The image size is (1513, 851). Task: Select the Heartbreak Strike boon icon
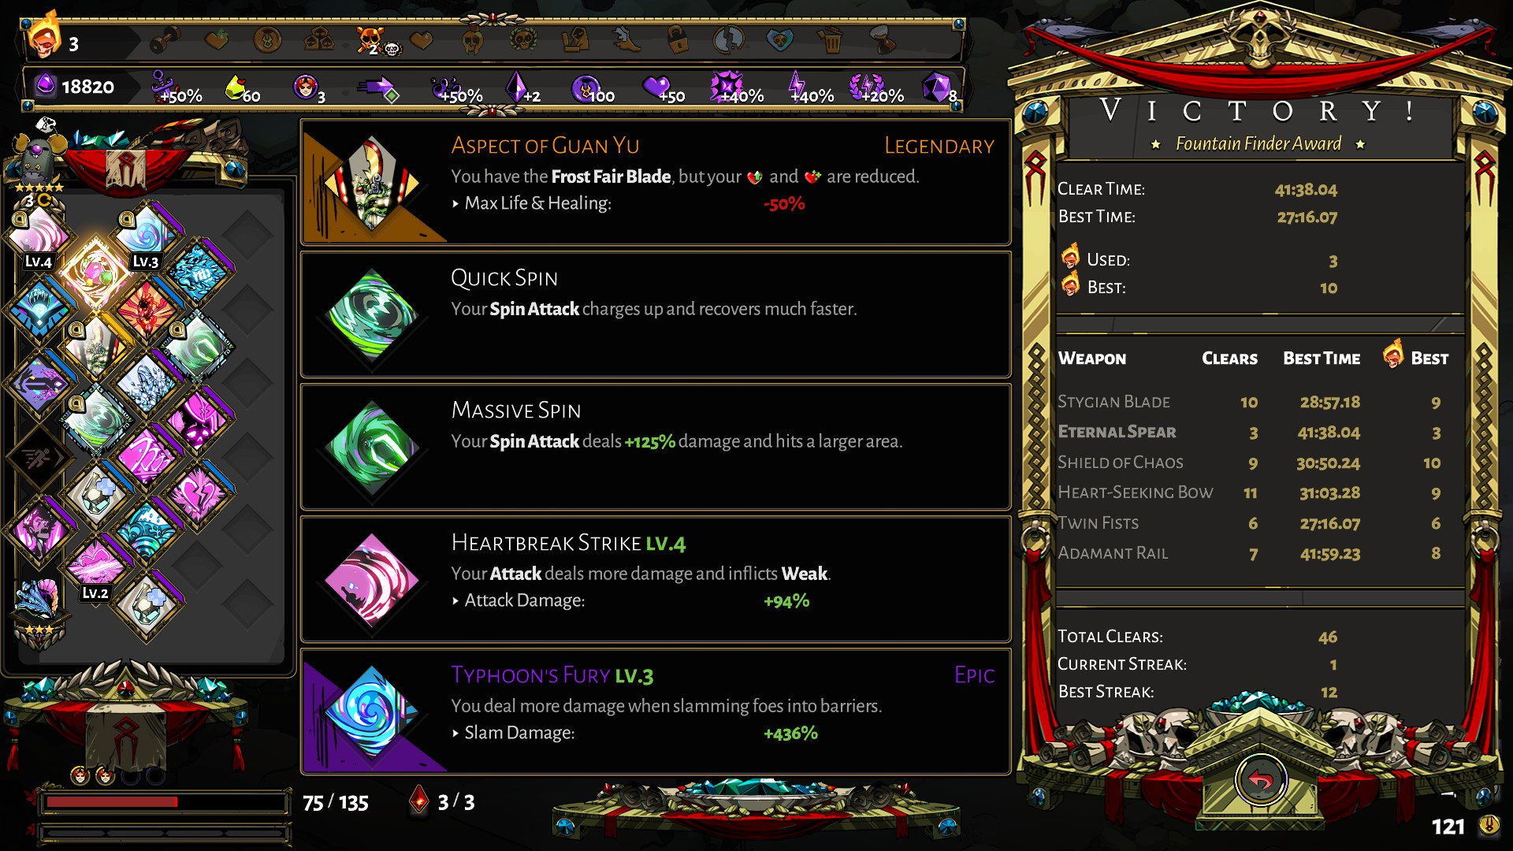372,580
